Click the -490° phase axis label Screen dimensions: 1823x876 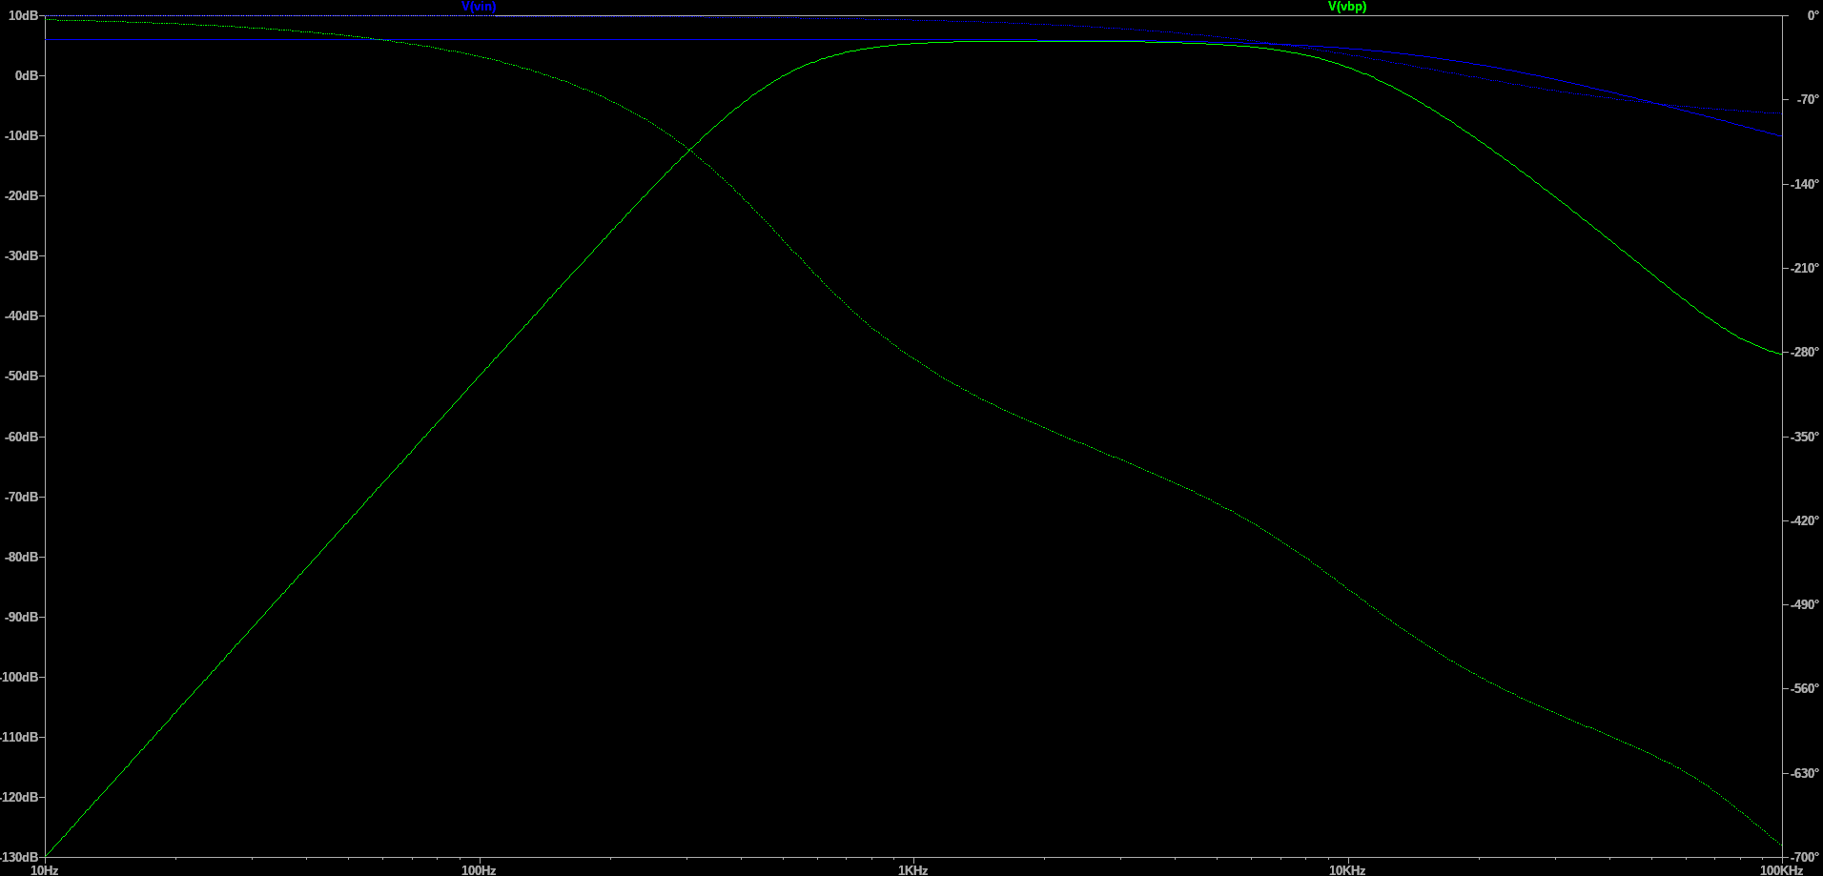click(1805, 604)
